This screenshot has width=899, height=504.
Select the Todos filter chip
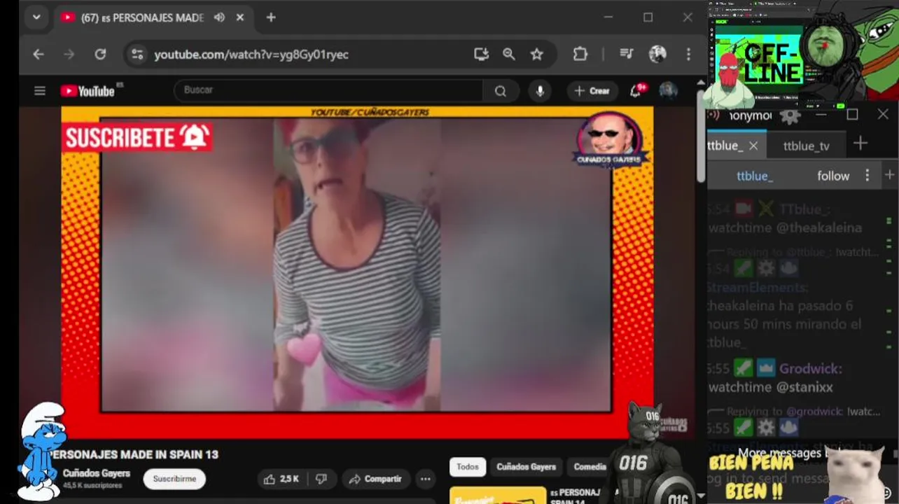(x=468, y=467)
